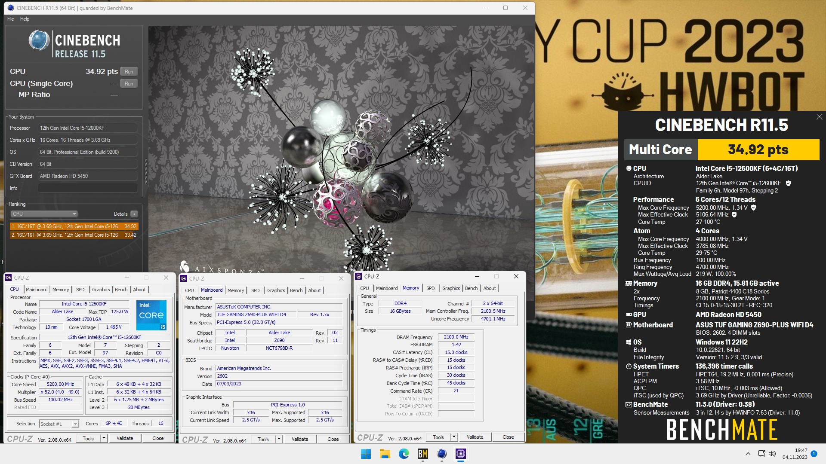Open clock and date in taskbar
The height and width of the screenshot is (464, 826).
(x=795, y=454)
